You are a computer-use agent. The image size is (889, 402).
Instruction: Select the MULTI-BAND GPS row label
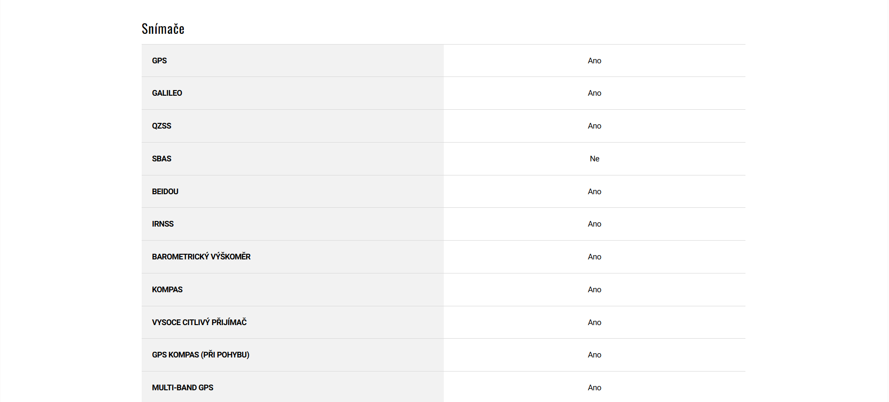pyautogui.click(x=182, y=387)
